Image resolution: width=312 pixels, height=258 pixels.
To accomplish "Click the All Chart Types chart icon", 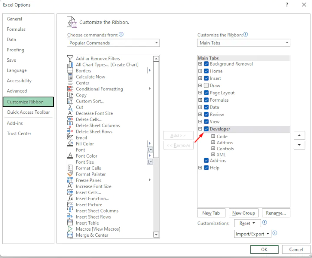I will pyautogui.click(x=70, y=65).
